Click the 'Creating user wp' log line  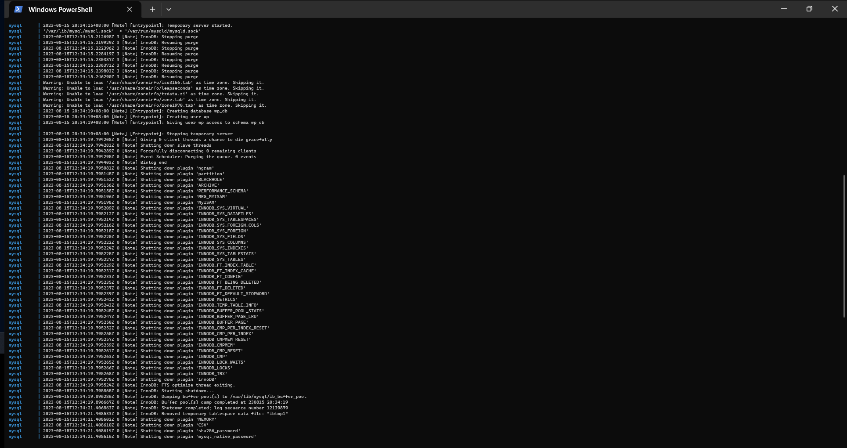tap(126, 117)
